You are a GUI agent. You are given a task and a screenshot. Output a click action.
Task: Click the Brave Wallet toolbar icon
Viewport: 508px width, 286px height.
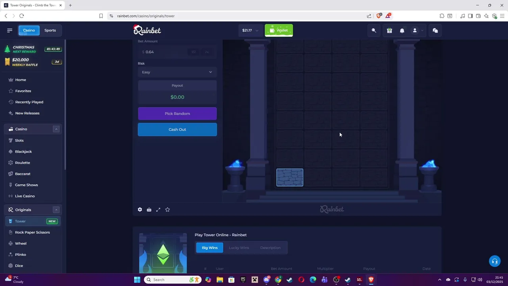[478, 16]
